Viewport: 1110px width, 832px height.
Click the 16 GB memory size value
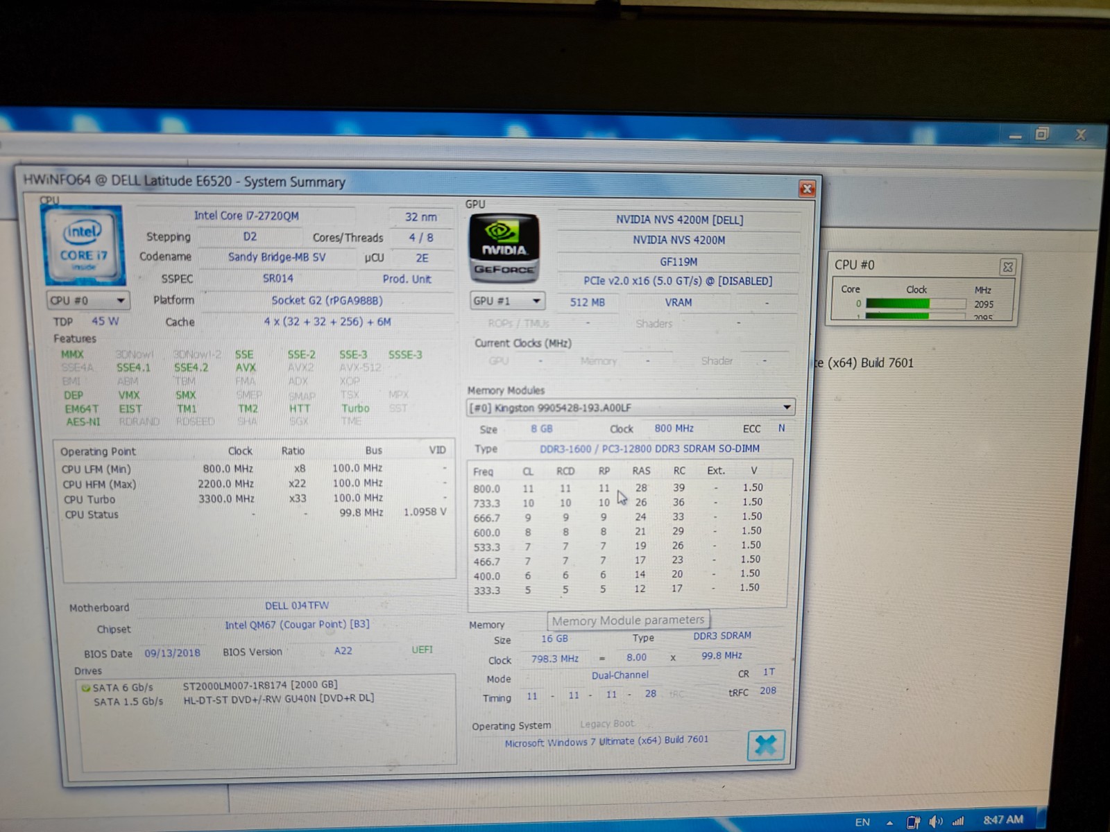tap(554, 639)
